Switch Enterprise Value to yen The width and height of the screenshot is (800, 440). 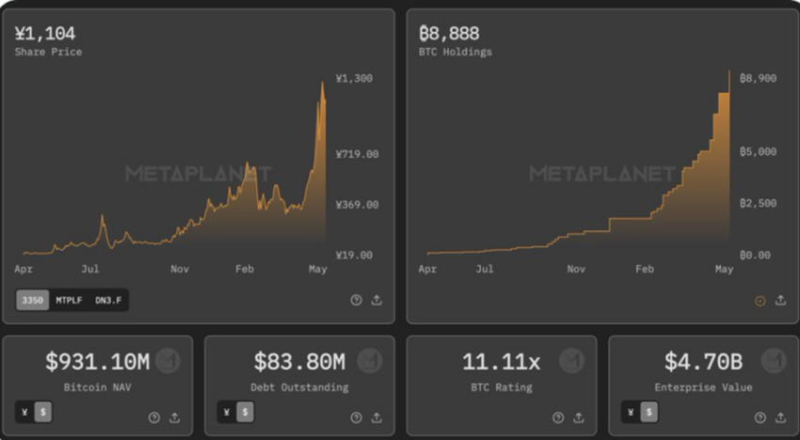pyautogui.click(x=632, y=412)
